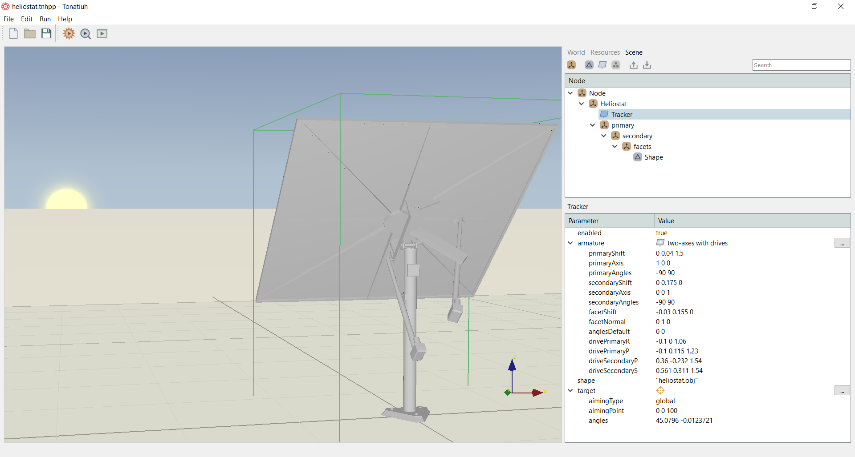Click the ellipsis button for armature

[x=842, y=243]
